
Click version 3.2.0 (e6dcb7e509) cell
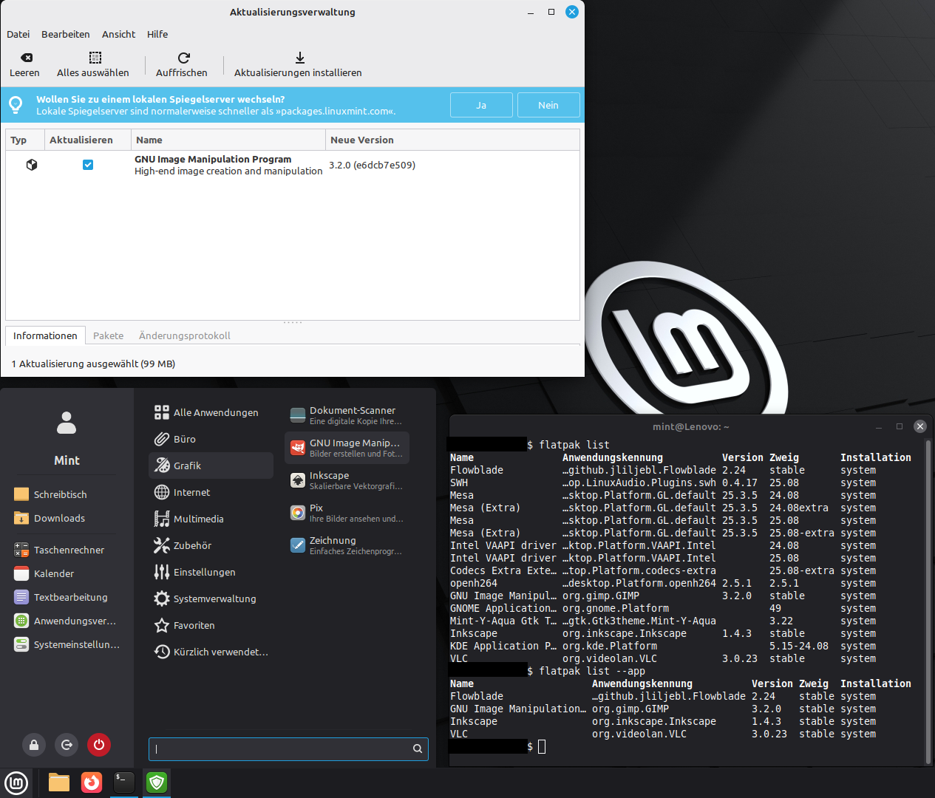pos(373,165)
